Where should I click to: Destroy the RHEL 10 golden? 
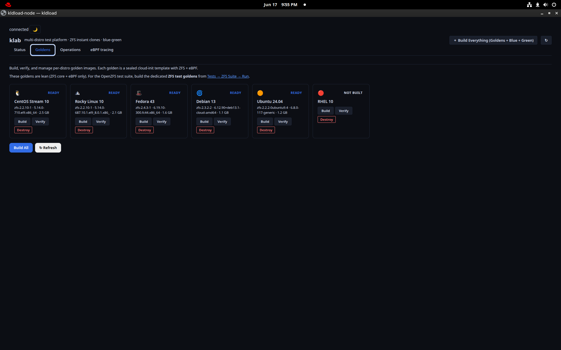327,120
